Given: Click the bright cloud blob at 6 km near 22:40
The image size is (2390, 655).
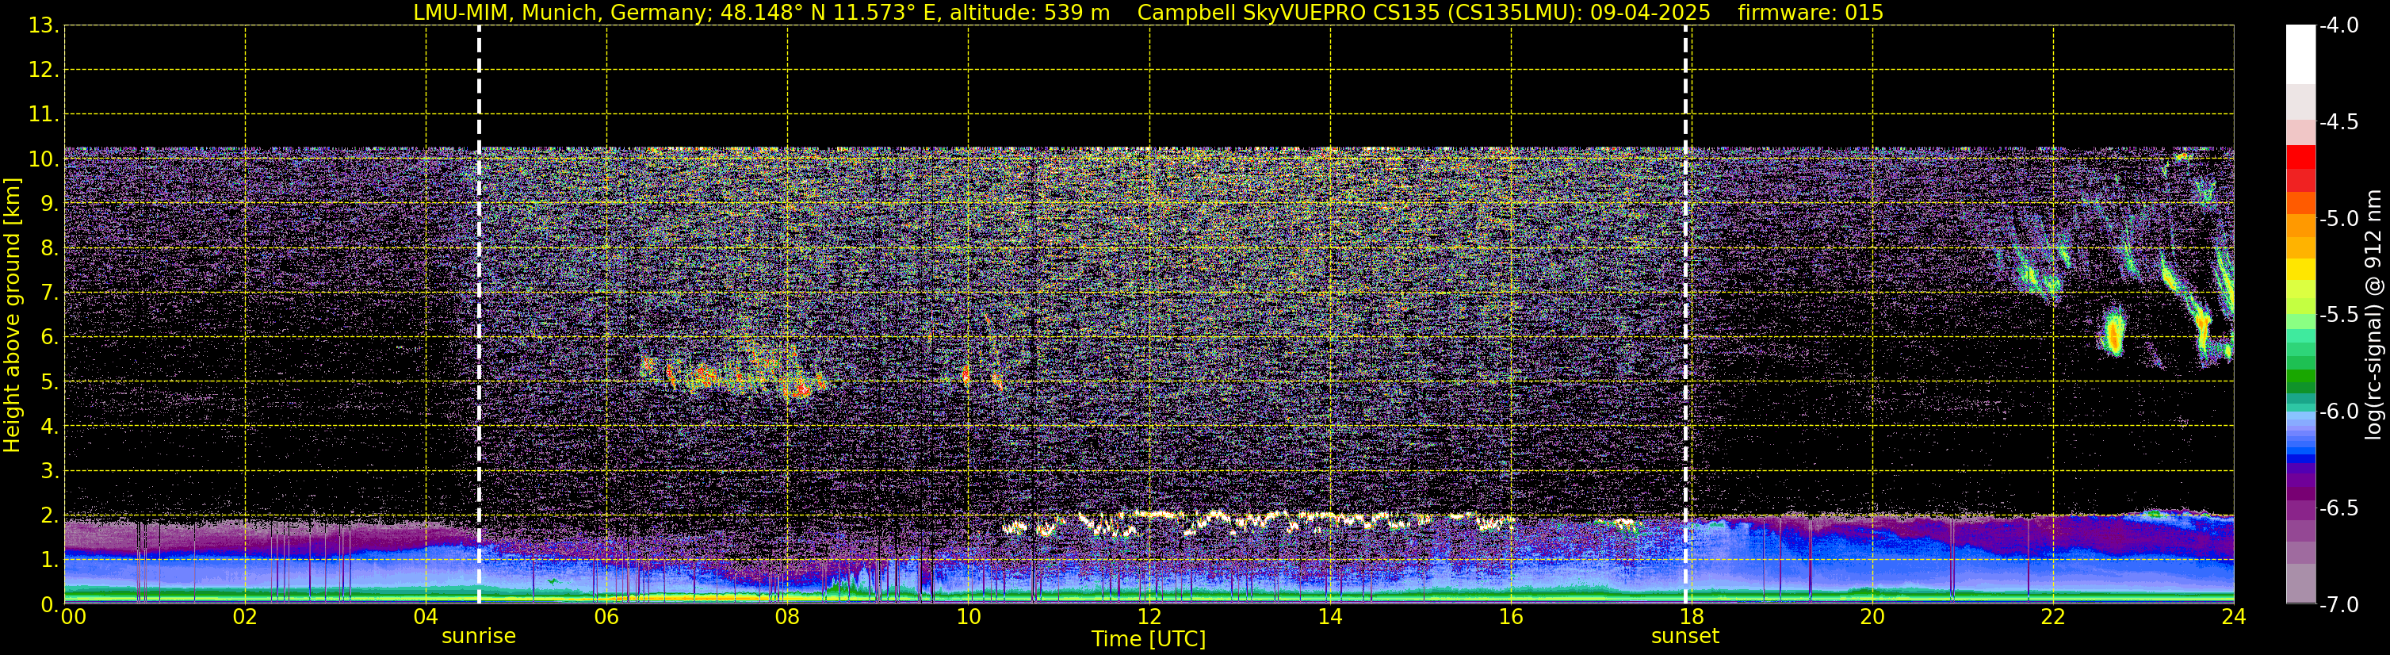Looking at the screenshot, I should (2113, 333).
